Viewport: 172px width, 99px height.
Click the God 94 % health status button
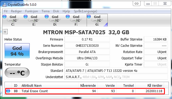coord(17,51)
